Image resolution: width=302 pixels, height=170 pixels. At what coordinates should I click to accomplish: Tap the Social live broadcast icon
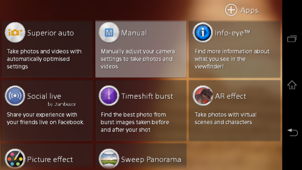(15, 96)
